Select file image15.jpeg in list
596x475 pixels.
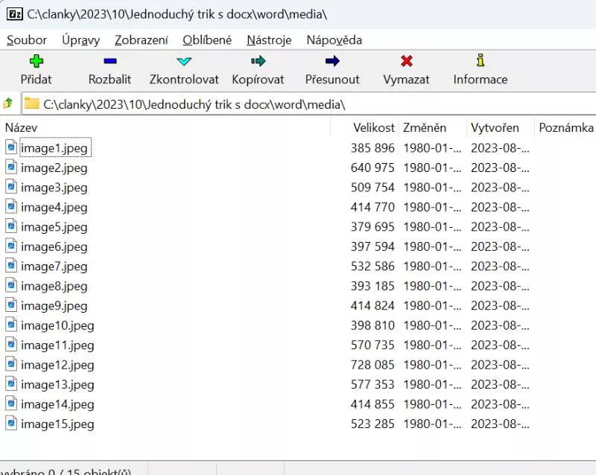pos(57,424)
